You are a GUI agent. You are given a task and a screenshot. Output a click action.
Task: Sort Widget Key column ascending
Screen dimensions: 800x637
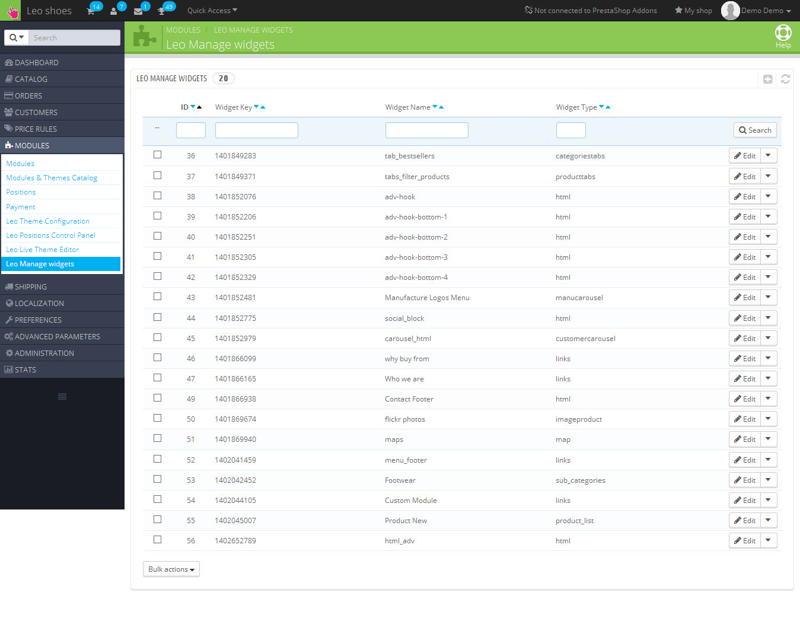coord(263,107)
